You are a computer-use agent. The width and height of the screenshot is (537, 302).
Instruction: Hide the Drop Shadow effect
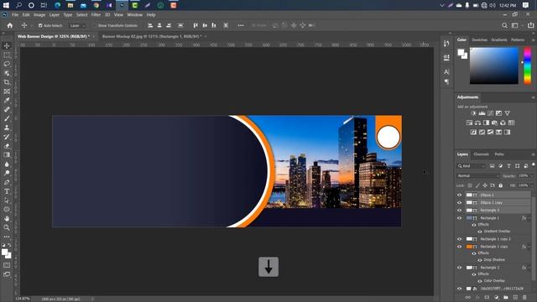coord(479,260)
